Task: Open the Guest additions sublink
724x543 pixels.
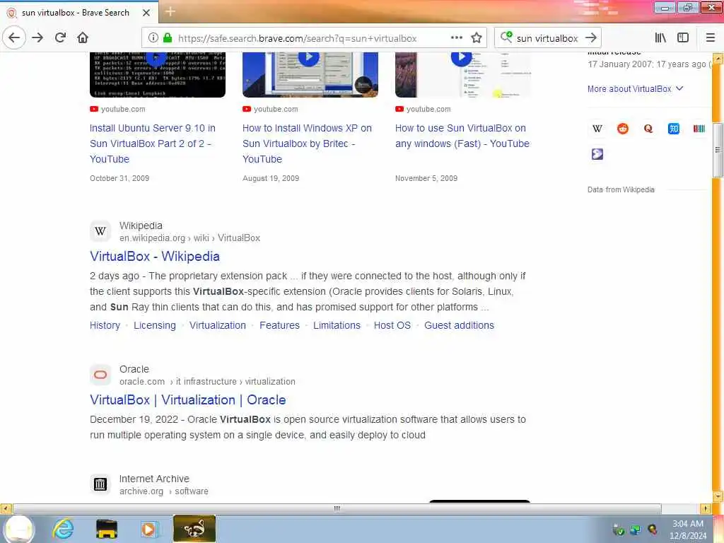Action: coord(459,325)
